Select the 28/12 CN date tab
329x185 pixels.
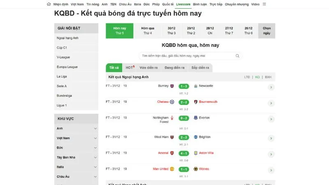click(x=210, y=30)
